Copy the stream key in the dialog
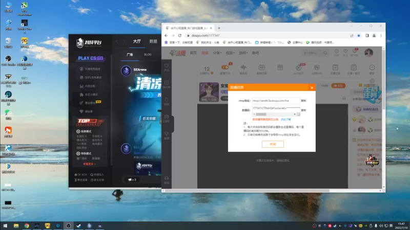 (x=303, y=110)
